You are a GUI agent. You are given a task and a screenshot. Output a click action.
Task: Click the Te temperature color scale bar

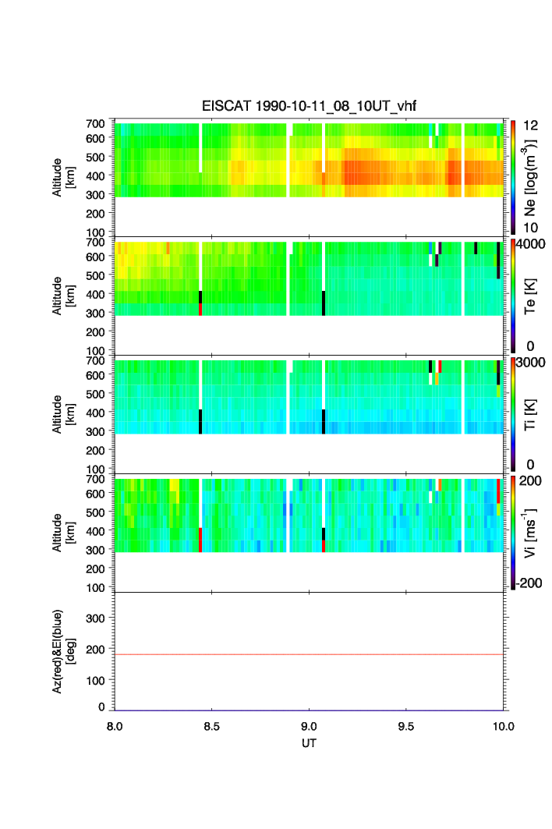(513, 296)
